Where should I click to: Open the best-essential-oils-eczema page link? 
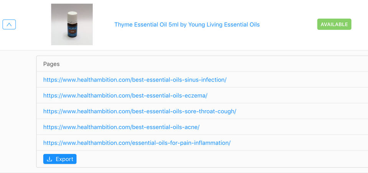pyautogui.click(x=125, y=95)
